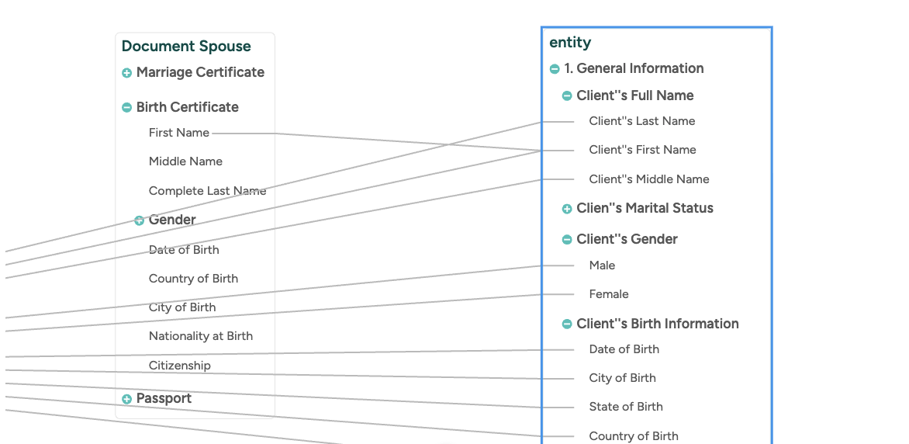Collapse Client's Gender group
The height and width of the screenshot is (444, 909).
click(x=567, y=240)
